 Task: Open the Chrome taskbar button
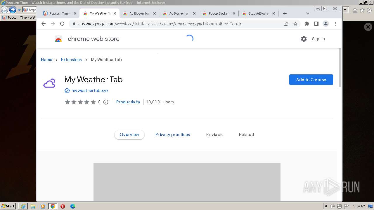[53, 206]
